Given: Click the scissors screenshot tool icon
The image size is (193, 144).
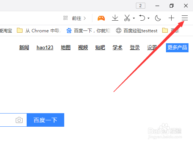Looking at the screenshot, I should pos(127,18).
